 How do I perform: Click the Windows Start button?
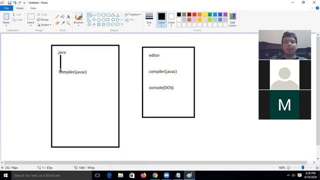point(5,175)
